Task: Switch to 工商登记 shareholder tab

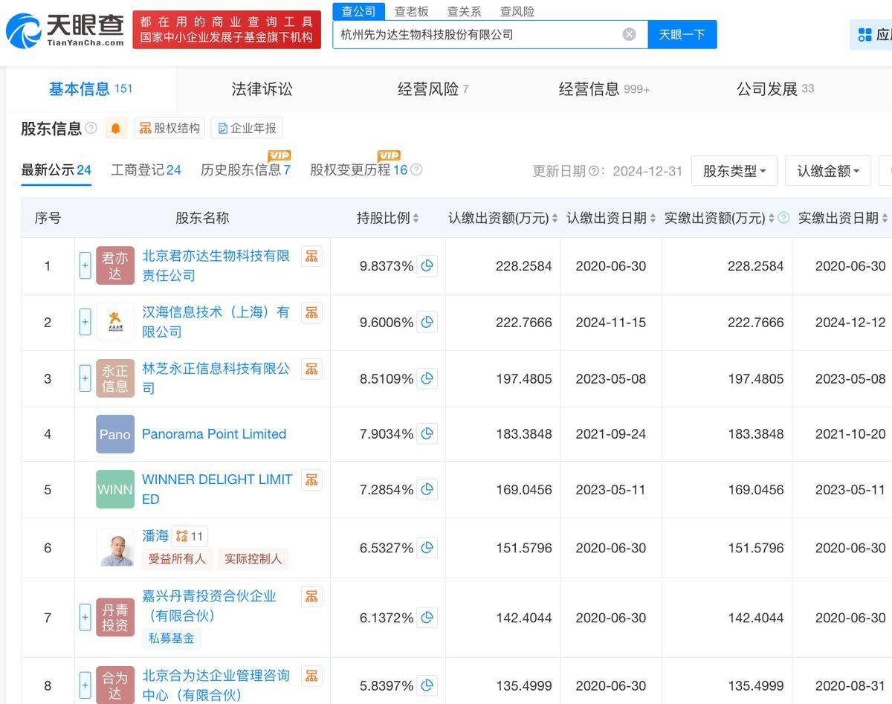Action: (x=146, y=170)
